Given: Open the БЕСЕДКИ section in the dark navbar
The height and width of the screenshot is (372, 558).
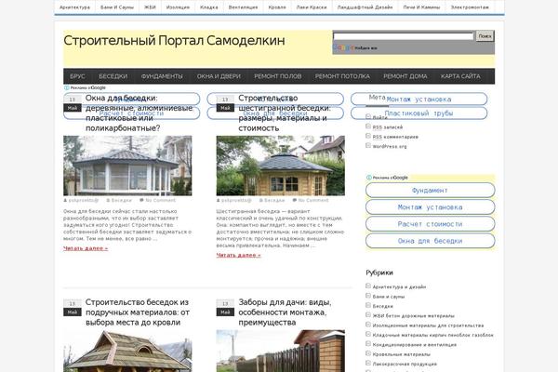Looking at the screenshot, I should coord(113,76).
